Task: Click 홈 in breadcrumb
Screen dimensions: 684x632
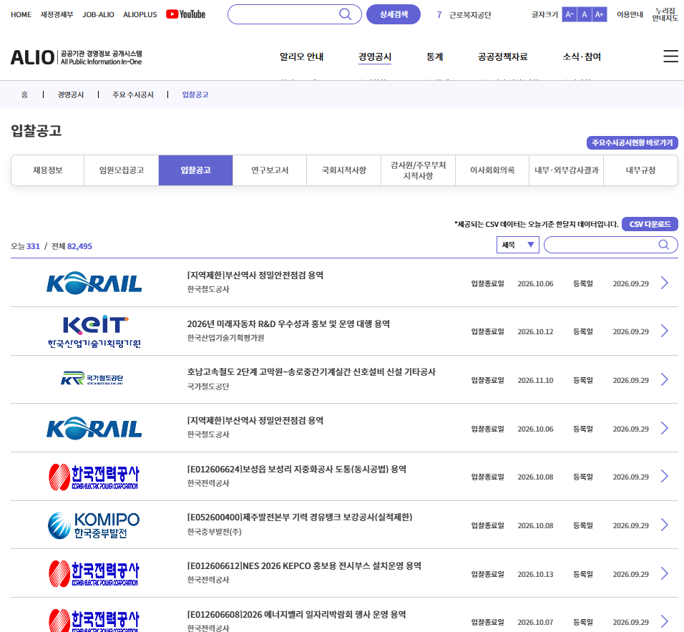Action: pyautogui.click(x=24, y=94)
